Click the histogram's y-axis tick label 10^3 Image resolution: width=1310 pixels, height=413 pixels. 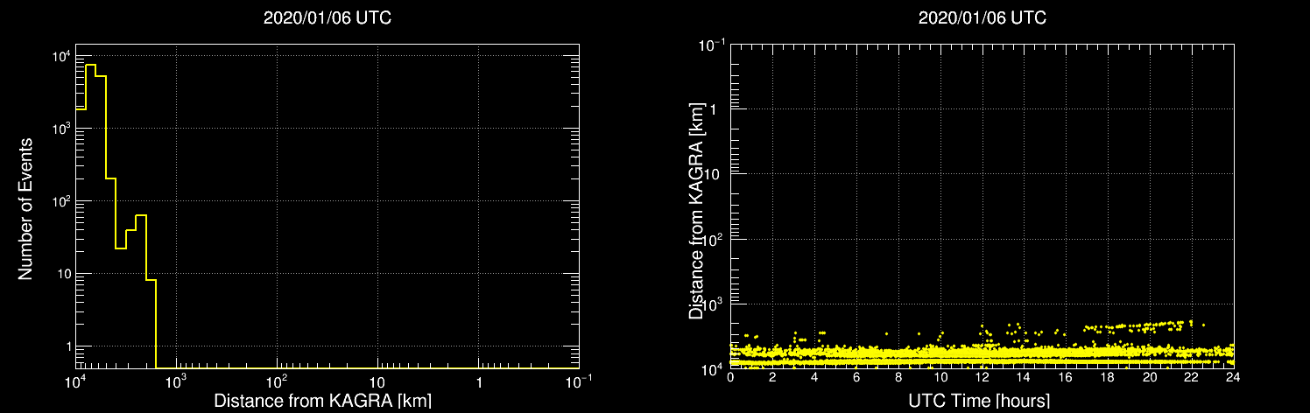pos(60,128)
